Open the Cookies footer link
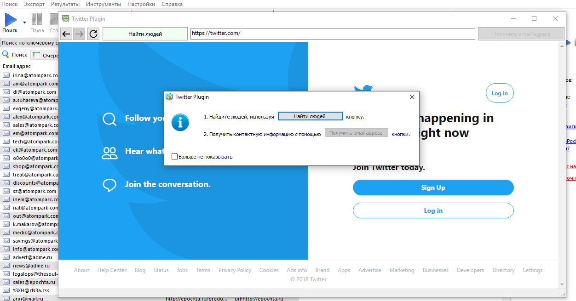This screenshot has width=576, height=301. pos(269,270)
